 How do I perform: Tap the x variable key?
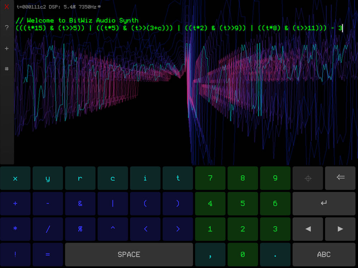[15, 178]
